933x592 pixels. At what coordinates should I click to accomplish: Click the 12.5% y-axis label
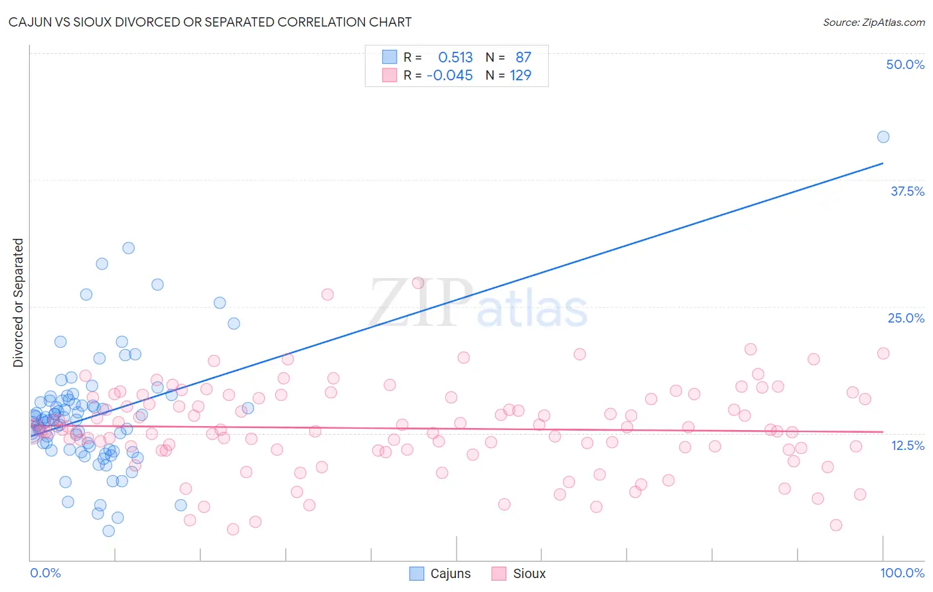click(x=907, y=445)
